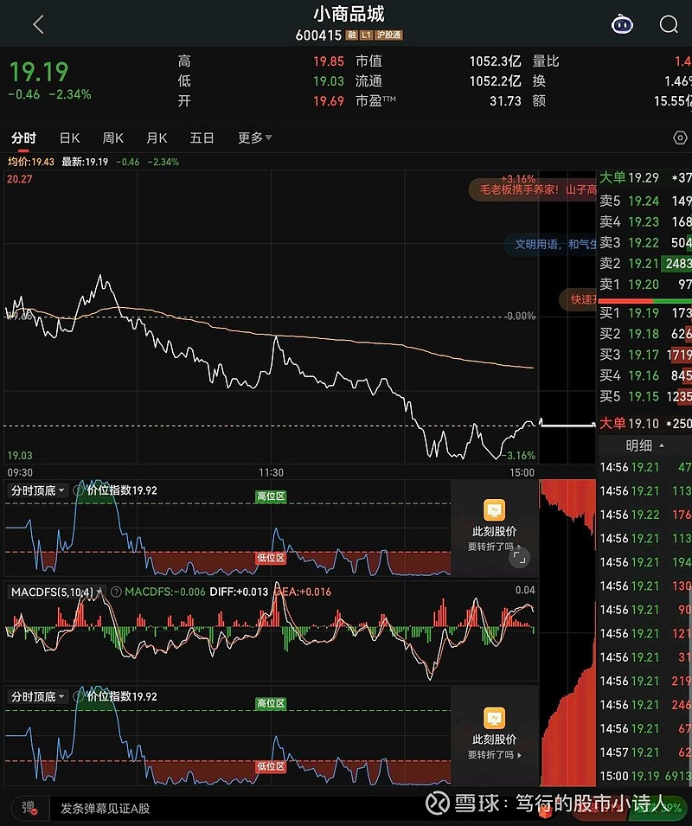Switch to the 日K tab

69,138
